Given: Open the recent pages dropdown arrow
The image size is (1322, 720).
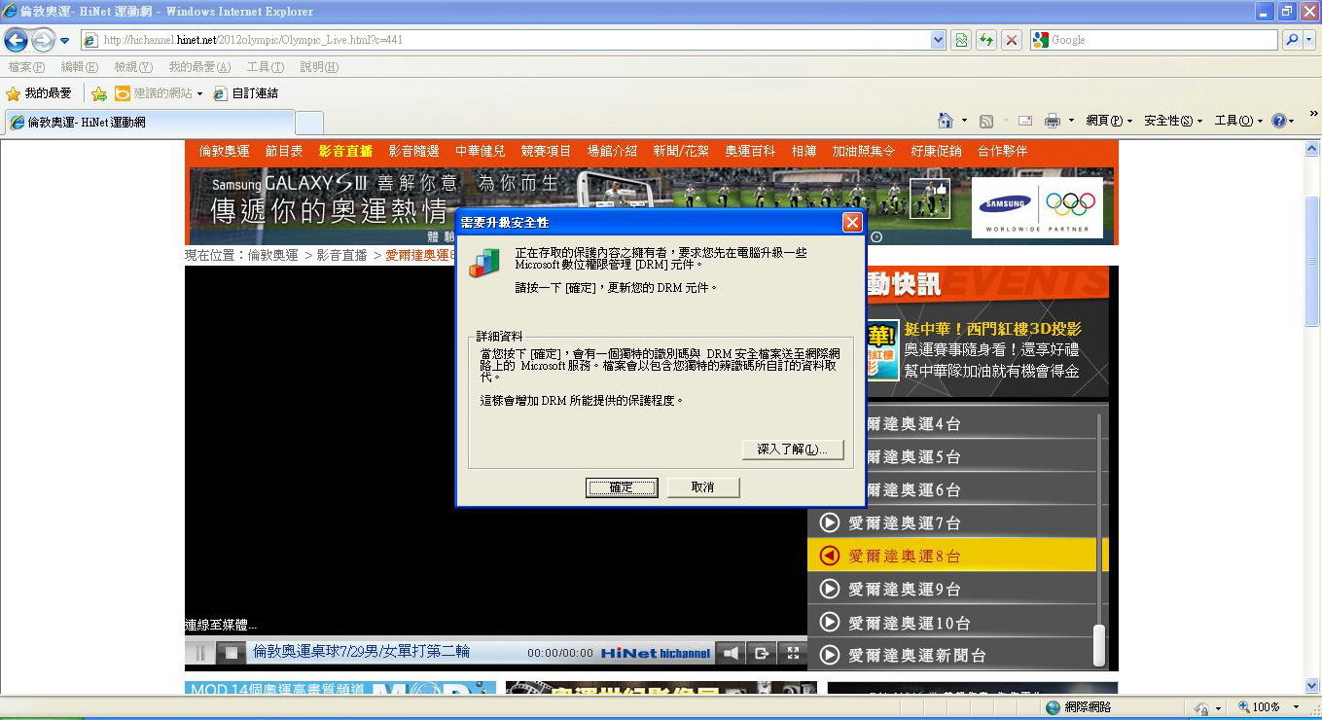Looking at the screenshot, I should [x=65, y=41].
